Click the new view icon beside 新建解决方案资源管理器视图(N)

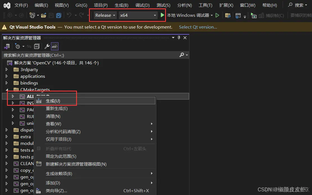coord(39,164)
